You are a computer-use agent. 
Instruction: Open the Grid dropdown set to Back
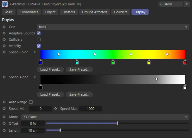(x=113, y=27)
